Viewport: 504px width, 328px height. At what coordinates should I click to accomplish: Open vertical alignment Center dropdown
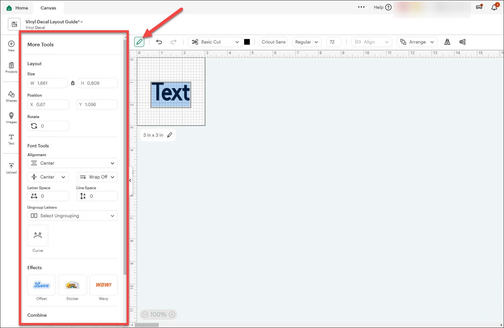click(48, 177)
